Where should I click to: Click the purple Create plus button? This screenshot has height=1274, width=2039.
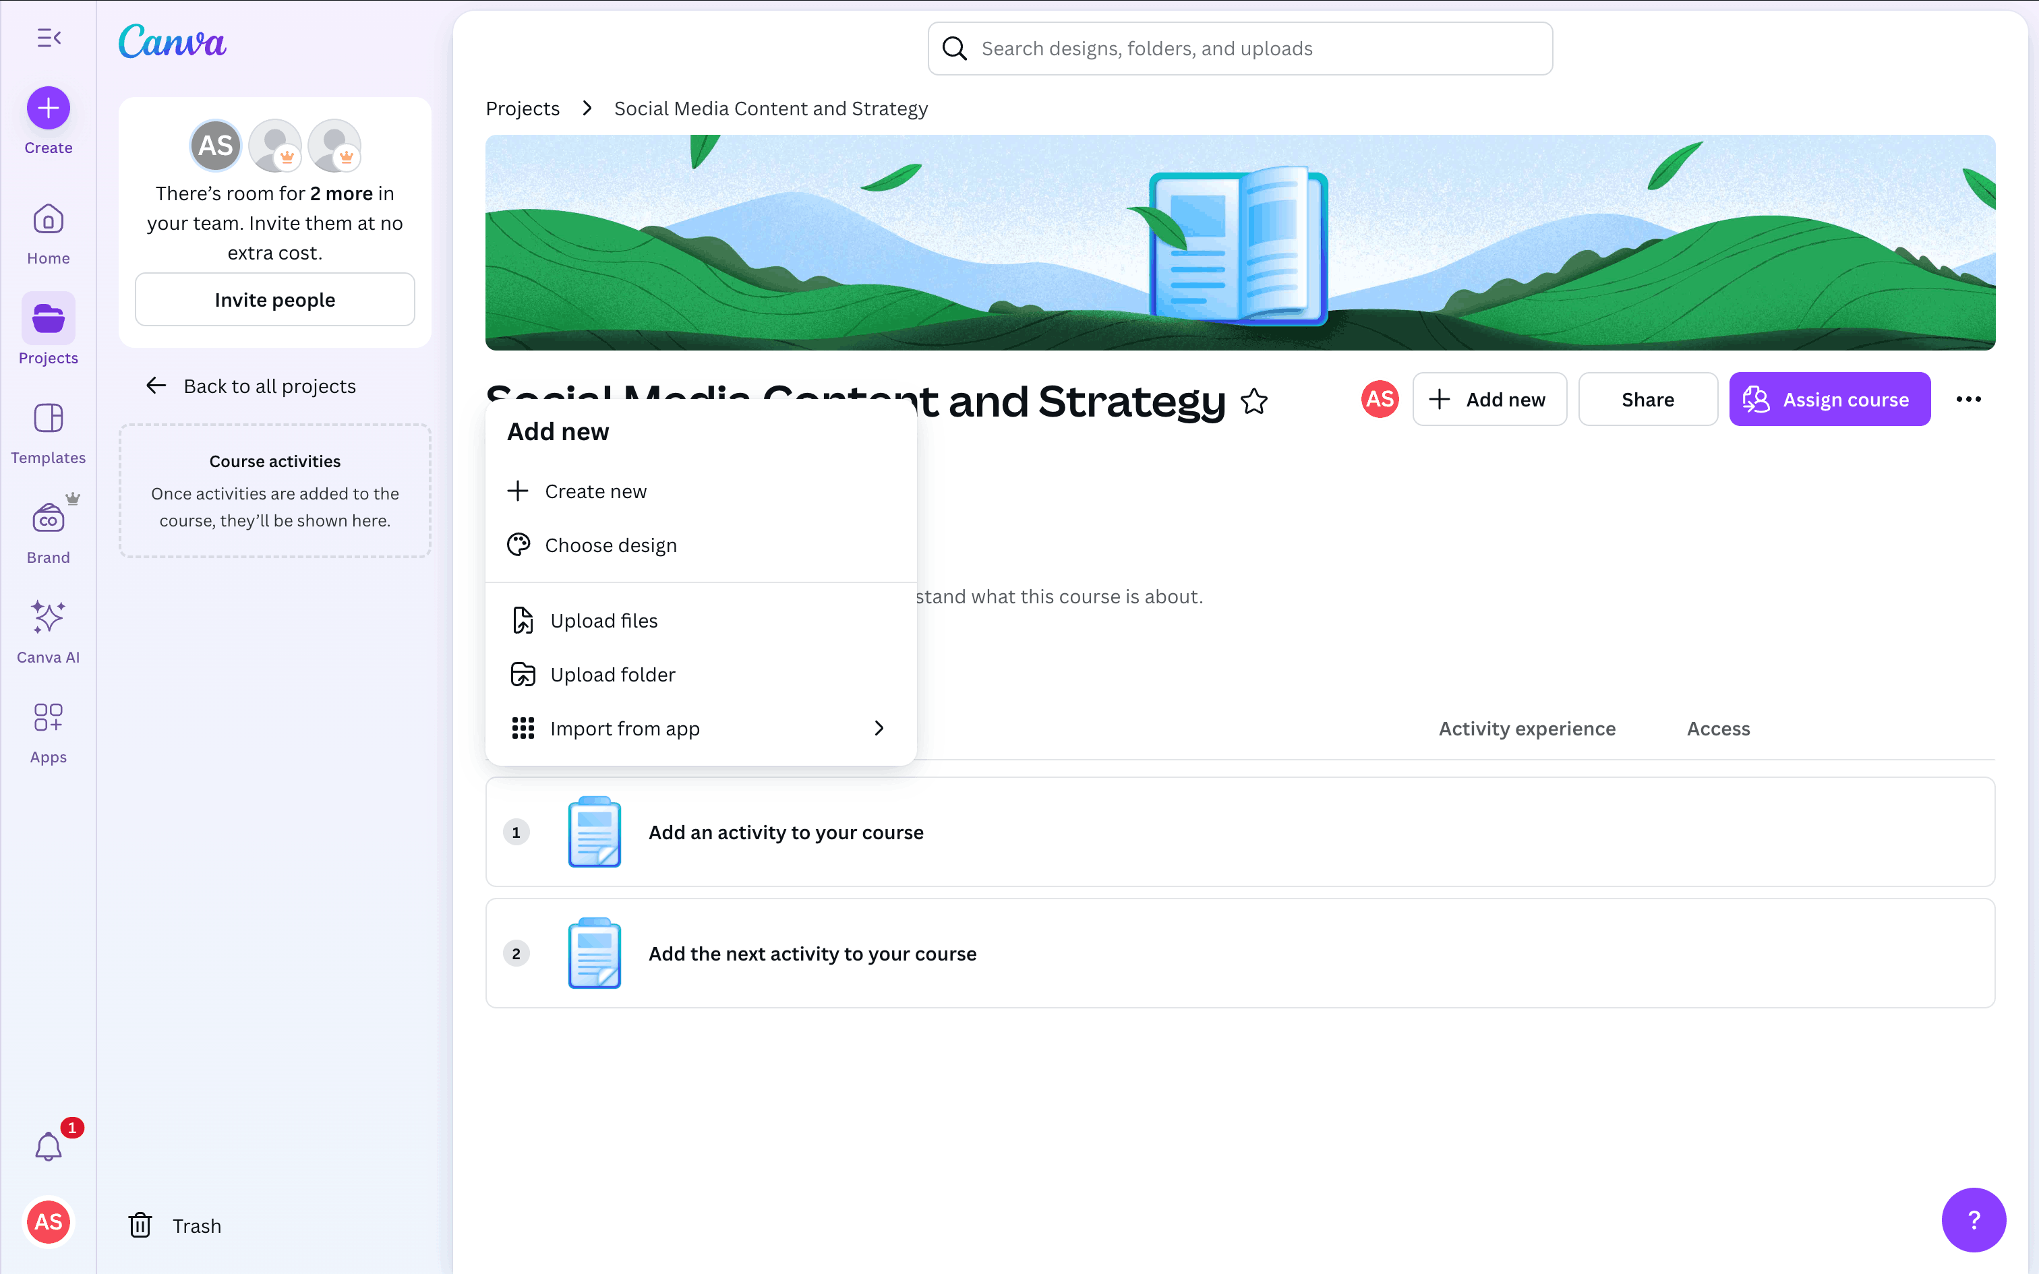tap(48, 108)
